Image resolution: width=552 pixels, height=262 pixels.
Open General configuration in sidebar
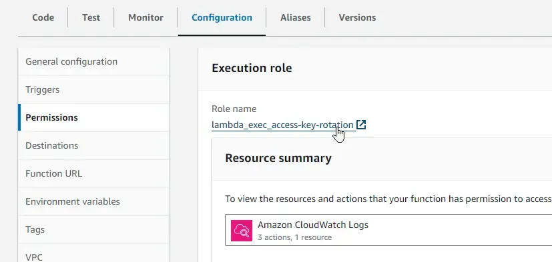point(94,61)
